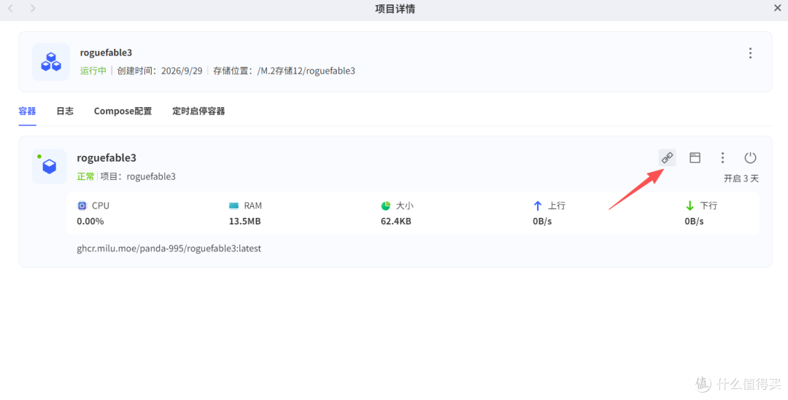
Task: Click the 运行中 status label
Action: pyautogui.click(x=93, y=71)
